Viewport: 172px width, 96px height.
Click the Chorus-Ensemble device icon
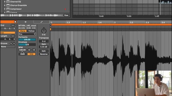8,5
